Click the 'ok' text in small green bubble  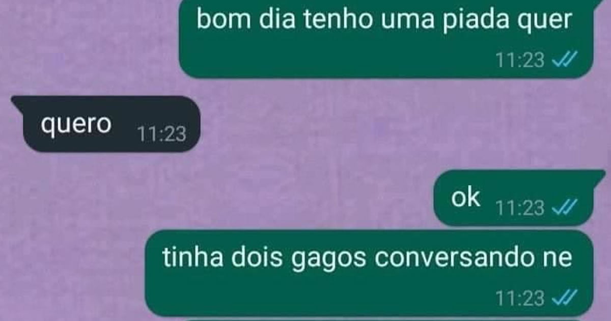pyautogui.click(x=466, y=198)
